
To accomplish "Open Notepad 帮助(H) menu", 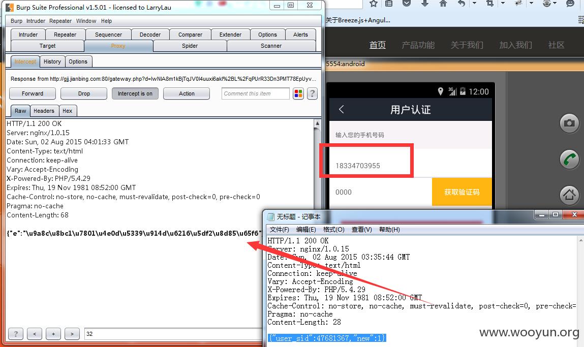I will [x=389, y=229].
